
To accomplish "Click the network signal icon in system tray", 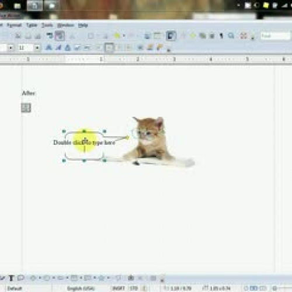I will (284, 5).
